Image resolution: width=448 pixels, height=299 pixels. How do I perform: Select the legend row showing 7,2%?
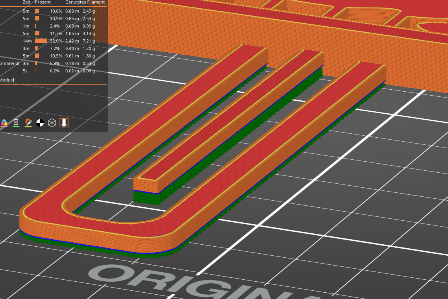[x=54, y=48]
